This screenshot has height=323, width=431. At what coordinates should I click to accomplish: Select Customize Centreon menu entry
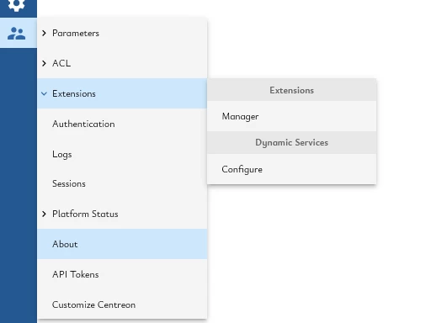point(122,304)
